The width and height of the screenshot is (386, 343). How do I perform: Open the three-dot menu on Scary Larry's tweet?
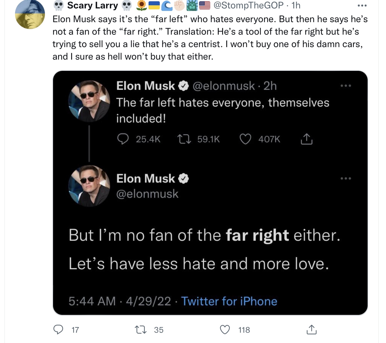[x=362, y=6]
